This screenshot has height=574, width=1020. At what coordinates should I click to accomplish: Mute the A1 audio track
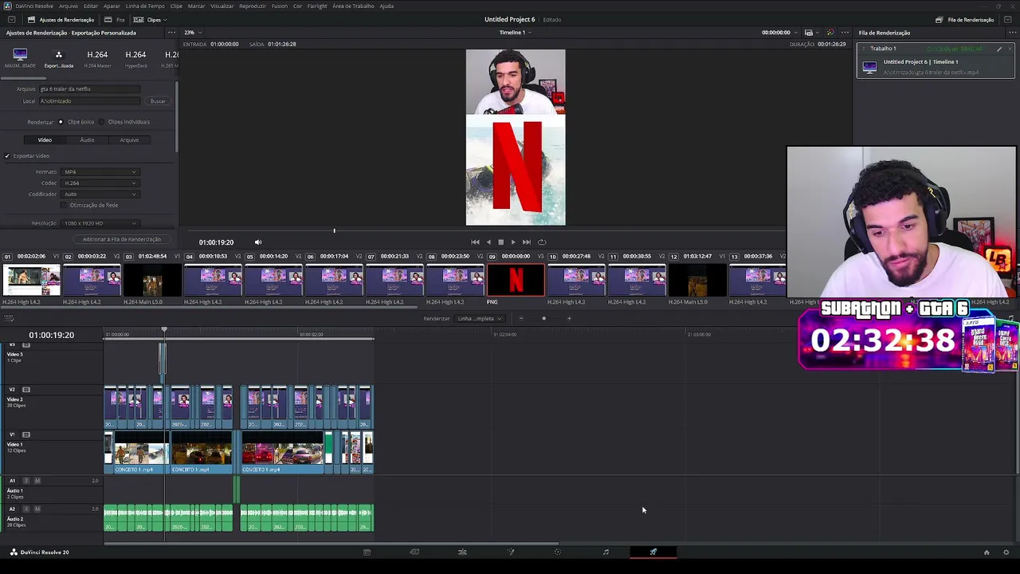tap(37, 481)
